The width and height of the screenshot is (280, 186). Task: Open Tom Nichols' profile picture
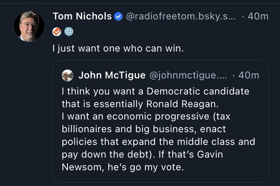[x=29, y=26]
